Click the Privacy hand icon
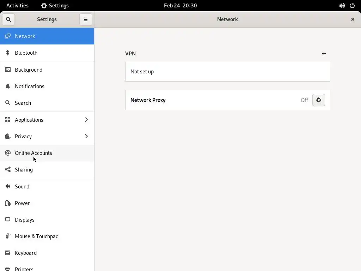Viewport: 361px width, 271px height. click(x=8, y=136)
